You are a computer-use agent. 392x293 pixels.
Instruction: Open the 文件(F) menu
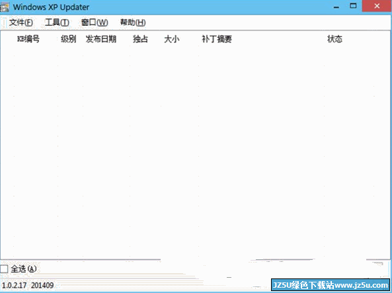pyautogui.click(x=21, y=22)
